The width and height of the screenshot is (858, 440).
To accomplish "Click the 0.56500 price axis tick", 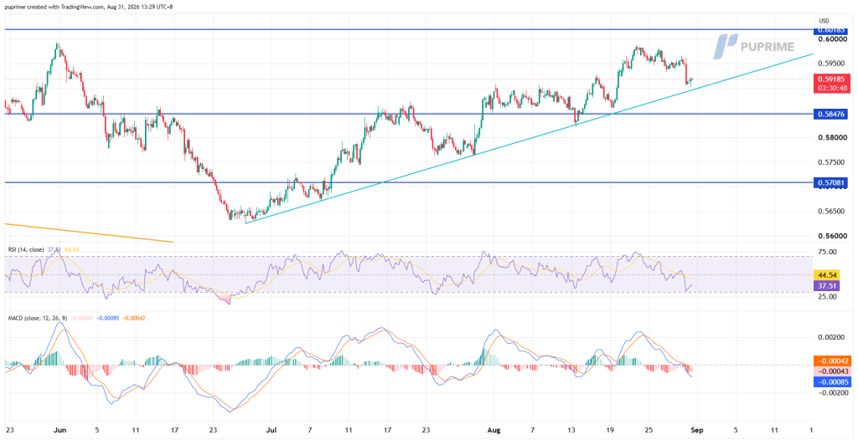I will click(830, 212).
